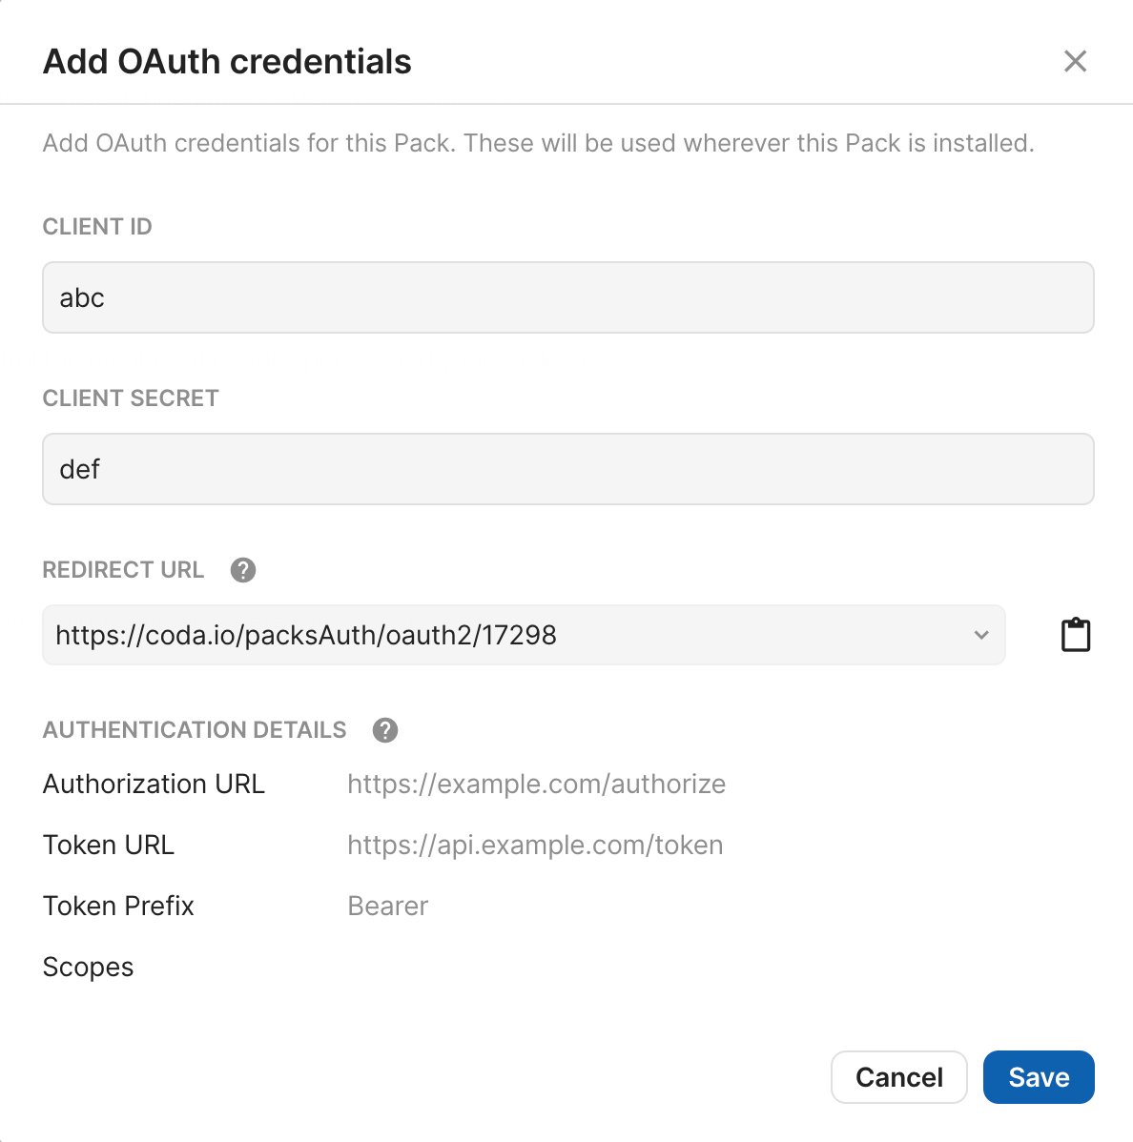Close the Add OAuth credentials dialog

[1075, 60]
